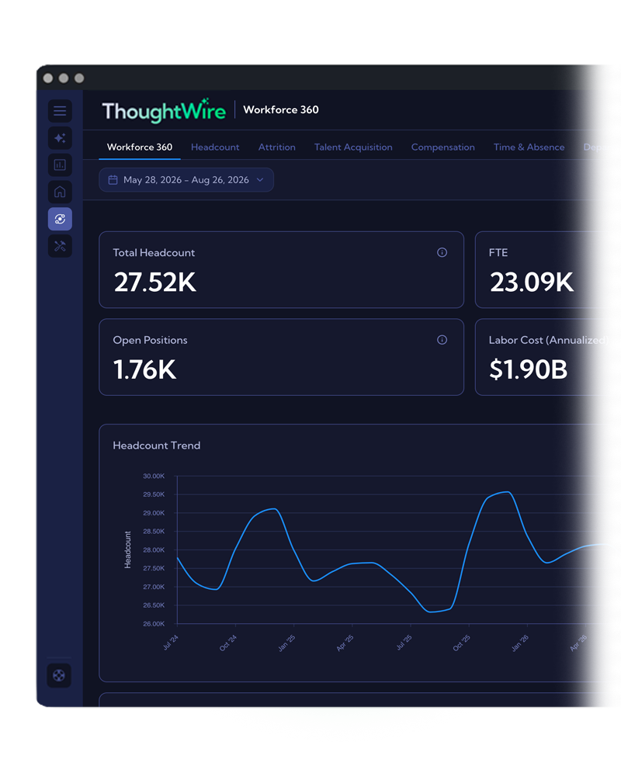This screenshot has height=773, width=621.
Task: Click the Apr '25 x-axis label
Action: pyautogui.click(x=345, y=643)
